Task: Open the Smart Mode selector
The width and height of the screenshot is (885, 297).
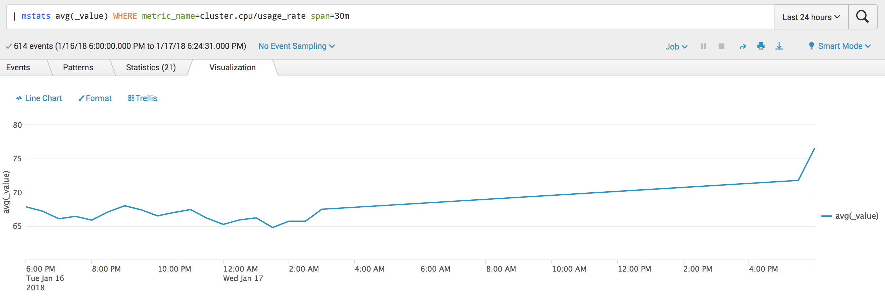Action: [840, 46]
